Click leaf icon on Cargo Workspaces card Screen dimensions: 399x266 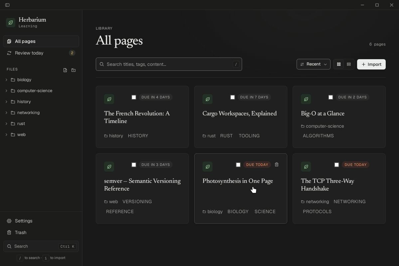tap(207, 99)
